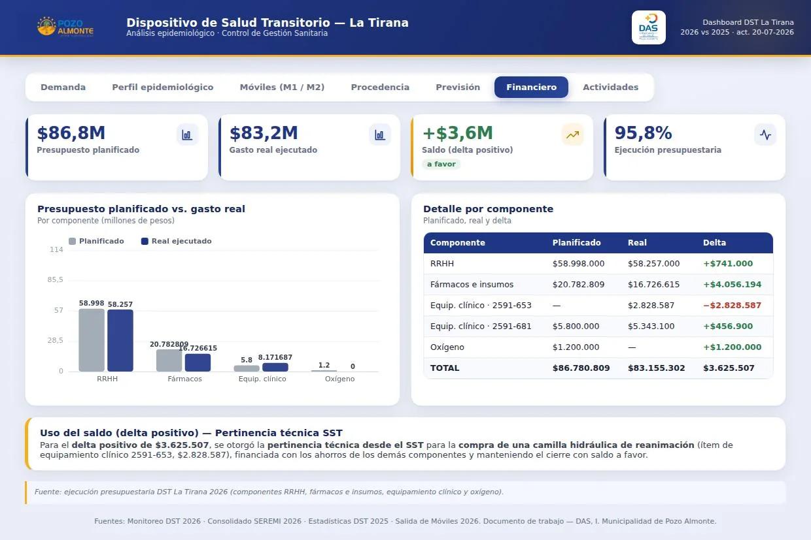This screenshot has width=811, height=540.
Task: Click total planned $86.780.809
Action: [x=581, y=368]
